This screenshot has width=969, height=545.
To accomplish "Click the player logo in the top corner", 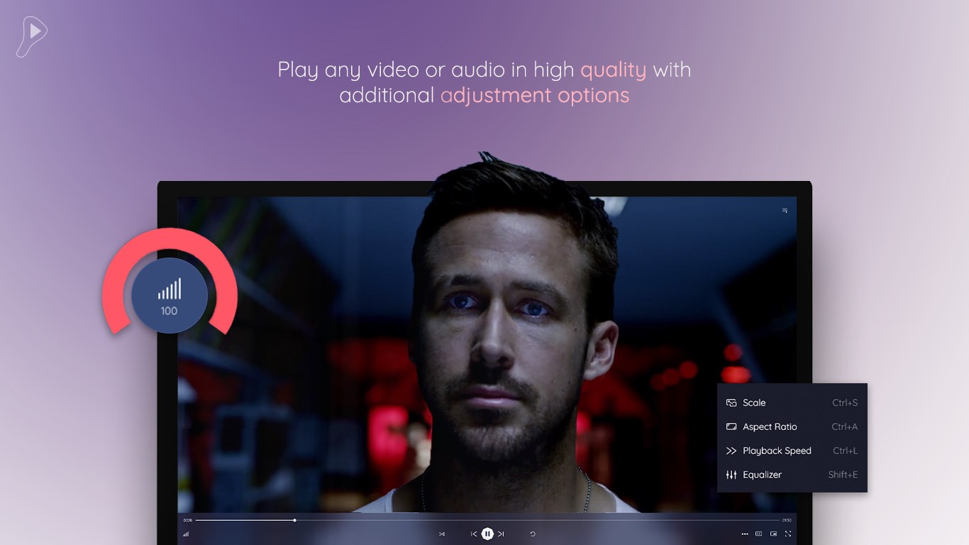I will [32, 36].
